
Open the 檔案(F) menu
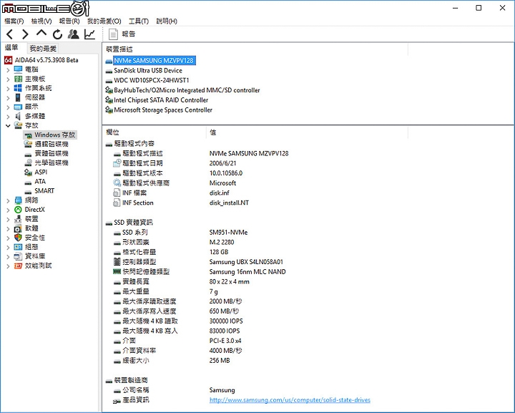[14, 21]
